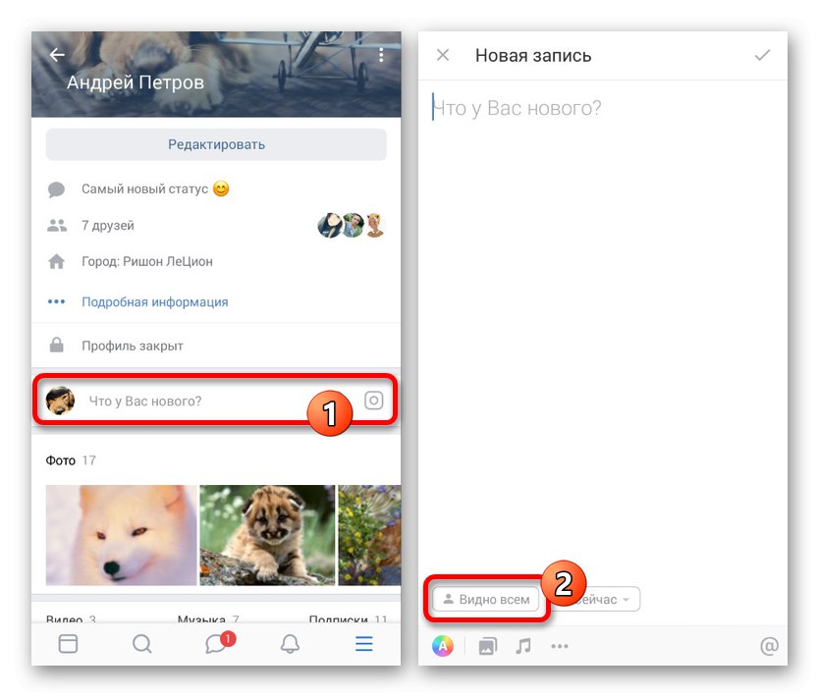Open more attachments three-dot icon
The width and height of the screenshot is (819, 697).
click(x=560, y=646)
